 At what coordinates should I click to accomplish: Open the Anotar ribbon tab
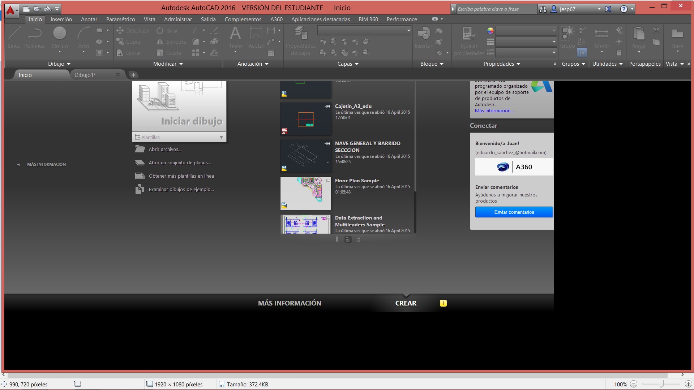click(89, 19)
